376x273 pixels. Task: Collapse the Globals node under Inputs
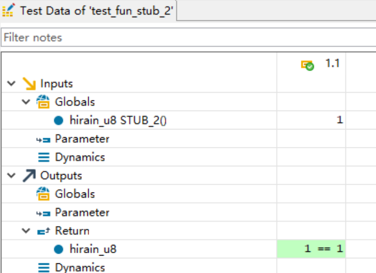pos(26,102)
